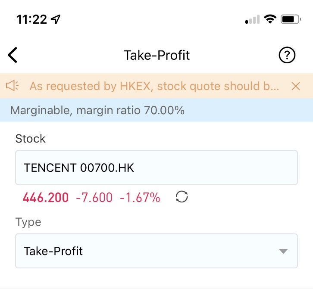Screen dimensions: 313x289
Task: Tap the cellular signal bars
Action: 252,19
